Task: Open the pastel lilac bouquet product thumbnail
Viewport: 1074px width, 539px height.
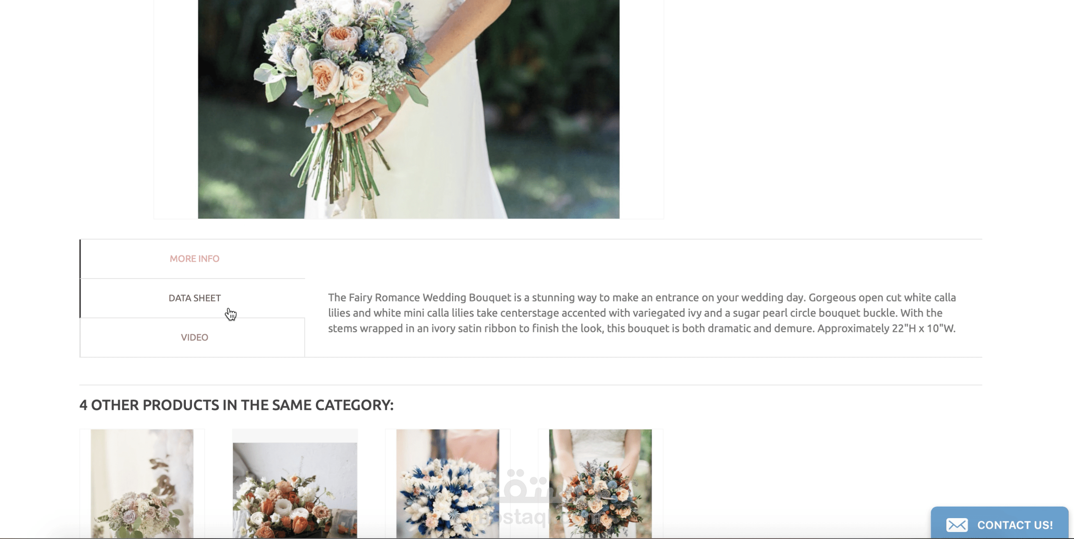Action: click(142, 484)
